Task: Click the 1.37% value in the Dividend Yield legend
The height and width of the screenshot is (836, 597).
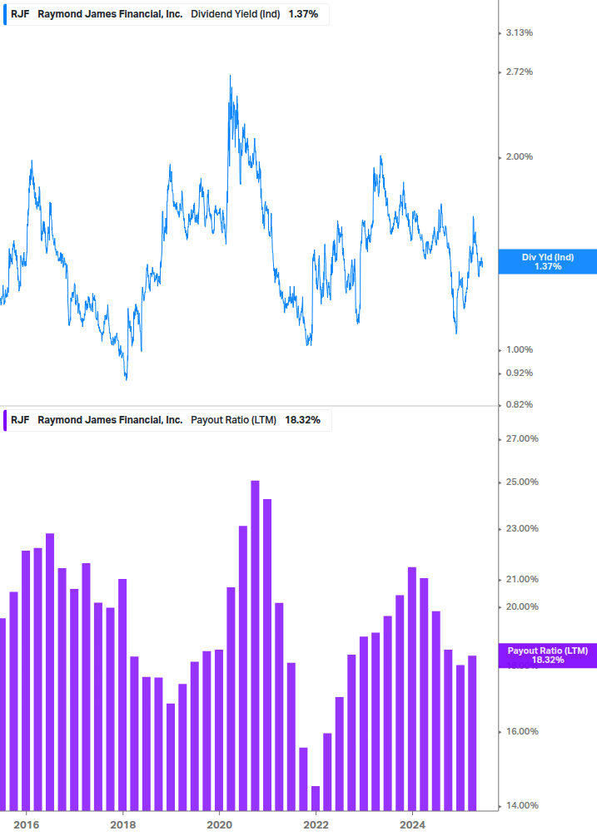Action: pyautogui.click(x=303, y=14)
